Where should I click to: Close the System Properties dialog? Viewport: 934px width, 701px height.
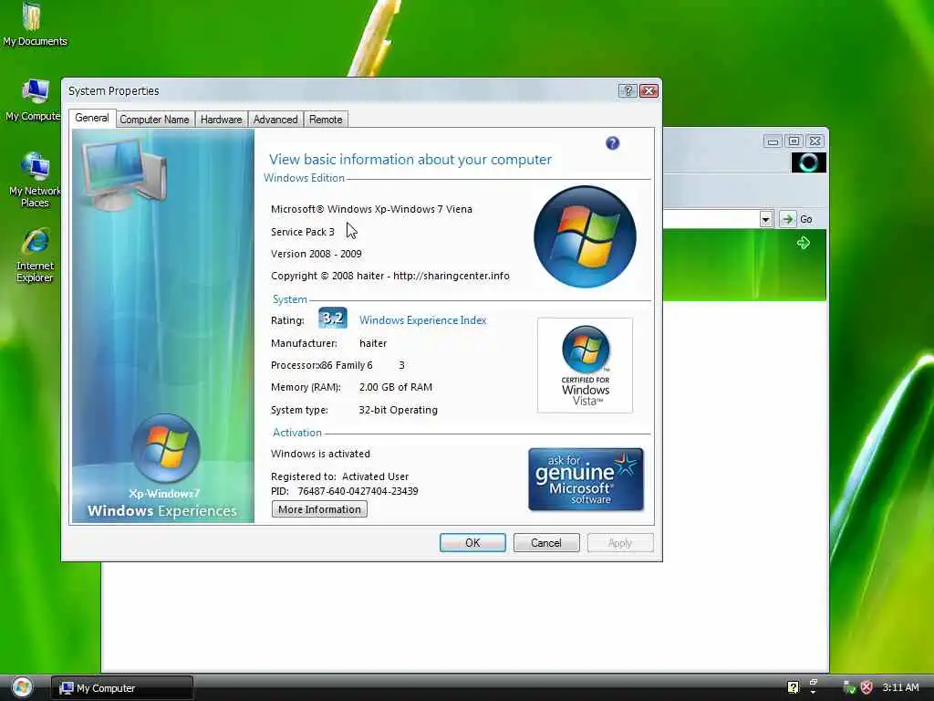point(649,90)
